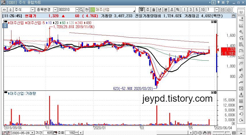Click the 480 moving average legend label
The image size is (246, 135).
[x=88, y=23]
